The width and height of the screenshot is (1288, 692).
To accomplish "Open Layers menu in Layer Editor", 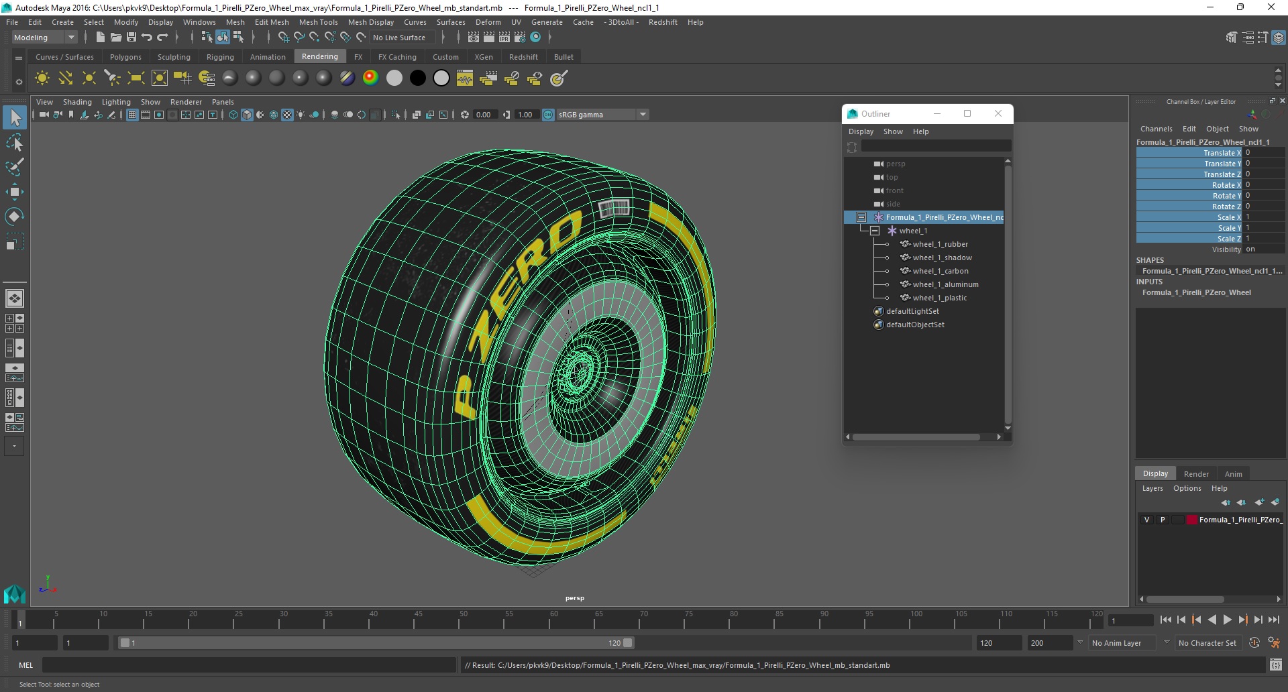I will (1152, 488).
